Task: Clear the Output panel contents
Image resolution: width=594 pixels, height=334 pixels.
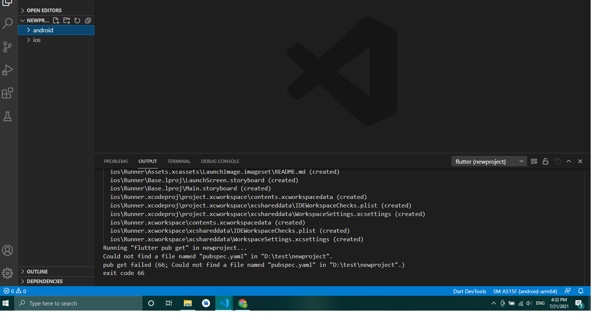Action: 534,161
